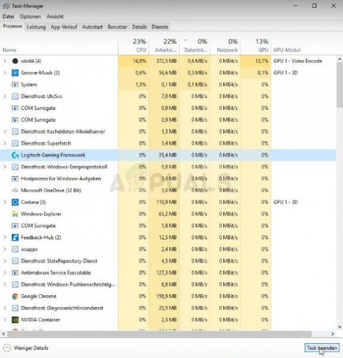The width and height of the screenshot is (343, 358).
Task: Click the NVIDIA Container icon
Action: [15, 320]
